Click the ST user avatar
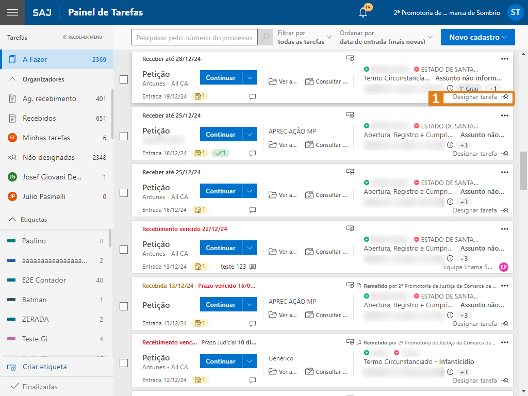The image size is (528, 396). click(x=515, y=13)
